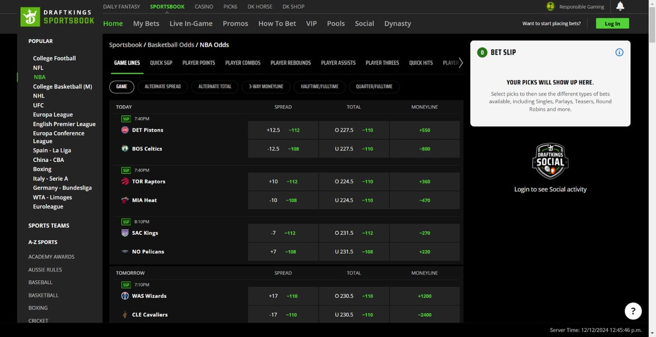Viewport: 656px width, 337px height.
Task: Click the SGP badge for Wizards game
Action: coord(126,285)
